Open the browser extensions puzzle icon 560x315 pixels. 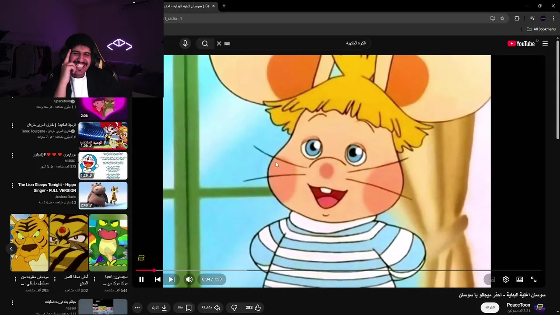click(517, 18)
